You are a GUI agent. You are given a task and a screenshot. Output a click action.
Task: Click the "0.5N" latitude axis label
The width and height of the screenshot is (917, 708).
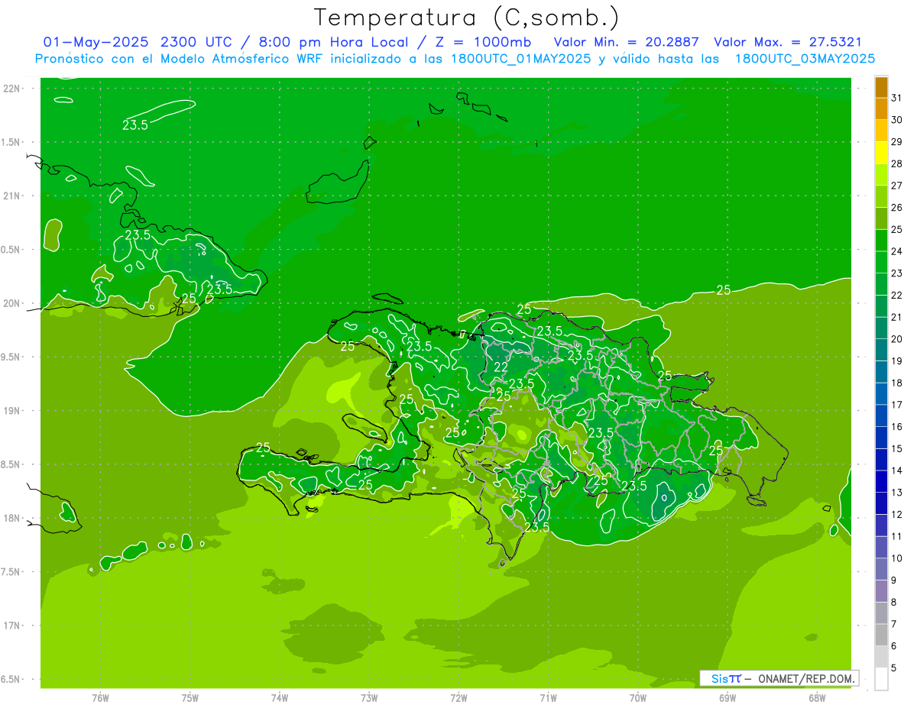[x=11, y=250]
